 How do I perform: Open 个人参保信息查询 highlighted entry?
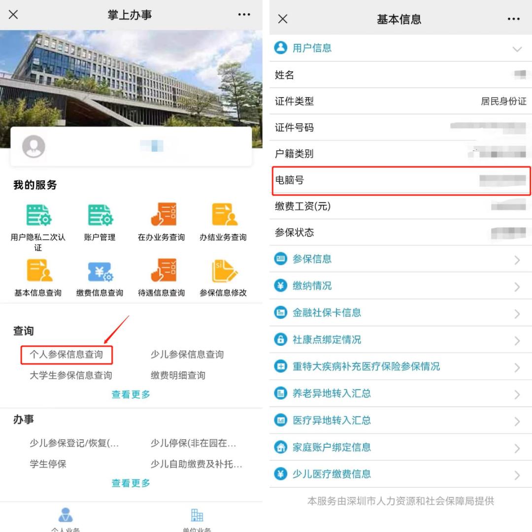pos(66,354)
